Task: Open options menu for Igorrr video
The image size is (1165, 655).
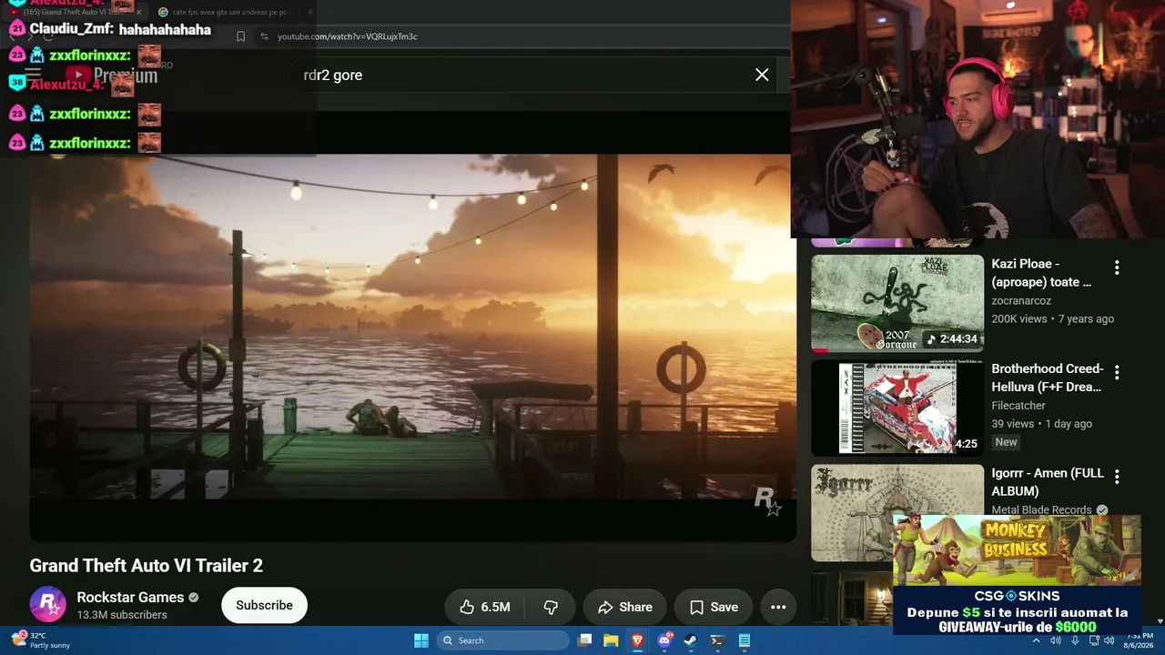Action: [x=1117, y=477]
